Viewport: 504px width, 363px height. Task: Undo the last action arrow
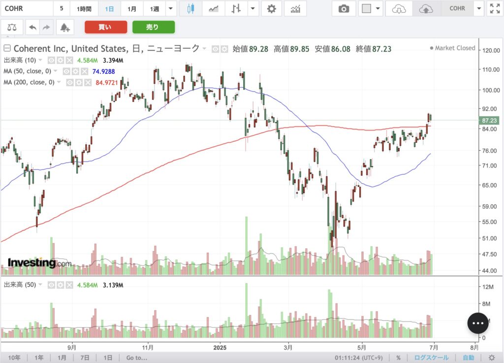(x=32, y=27)
